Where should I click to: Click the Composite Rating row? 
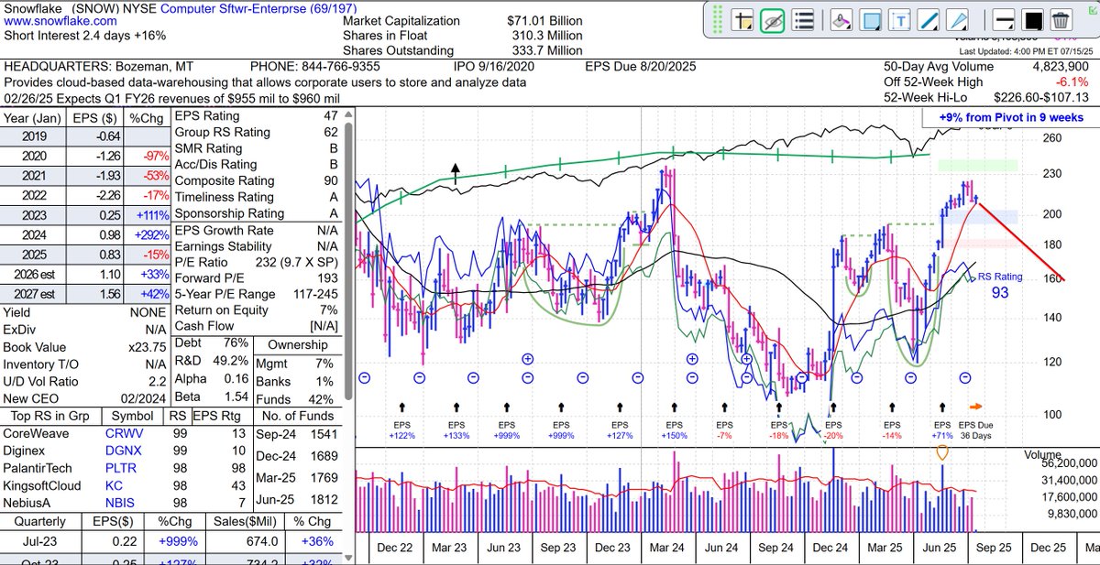click(x=256, y=181)
